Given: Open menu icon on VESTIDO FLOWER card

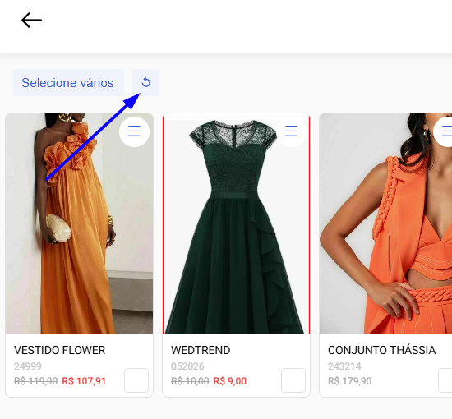Looking at the screenshot, I should coord(134,131).
